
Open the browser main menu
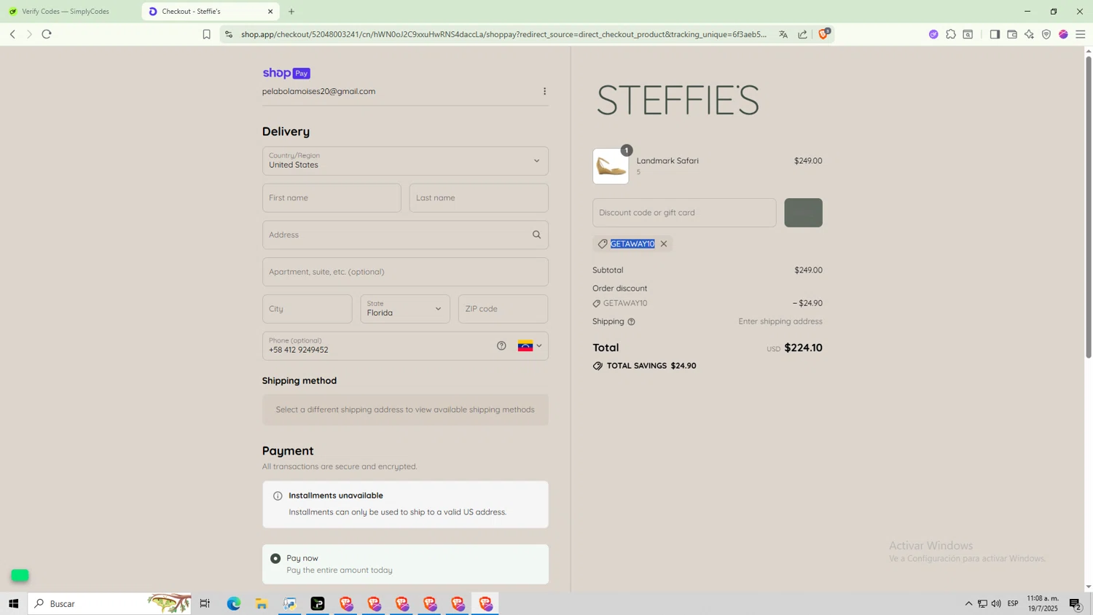pyautogui.click(x=1081, y=34)
